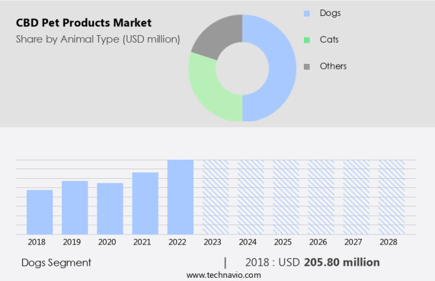Viewport: 435px width, 281px height.
Task: Click the hatched 2023 forecast bar
Action: pyautogui.click(x=216, y=197)
